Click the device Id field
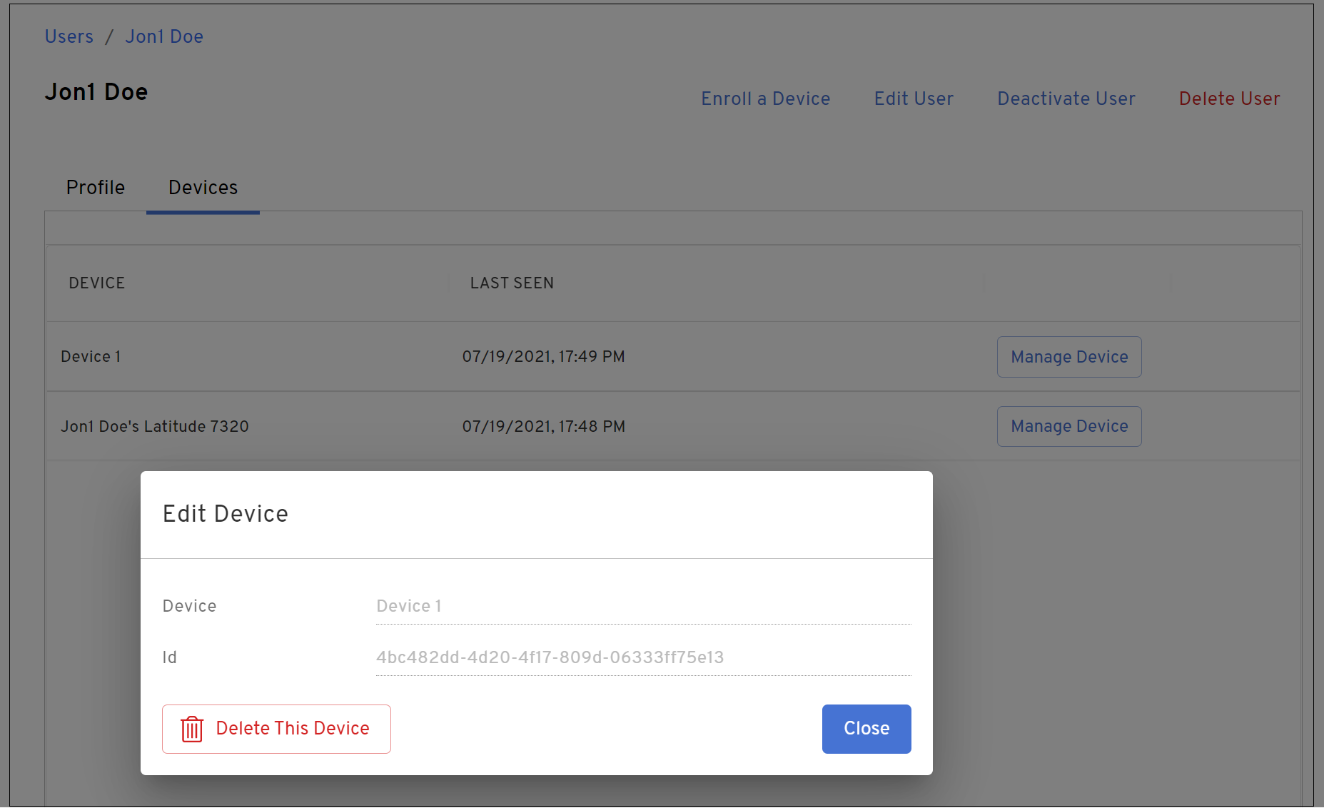The height and width of the screenshot is (808, 1324). click(x=642, y=657)
